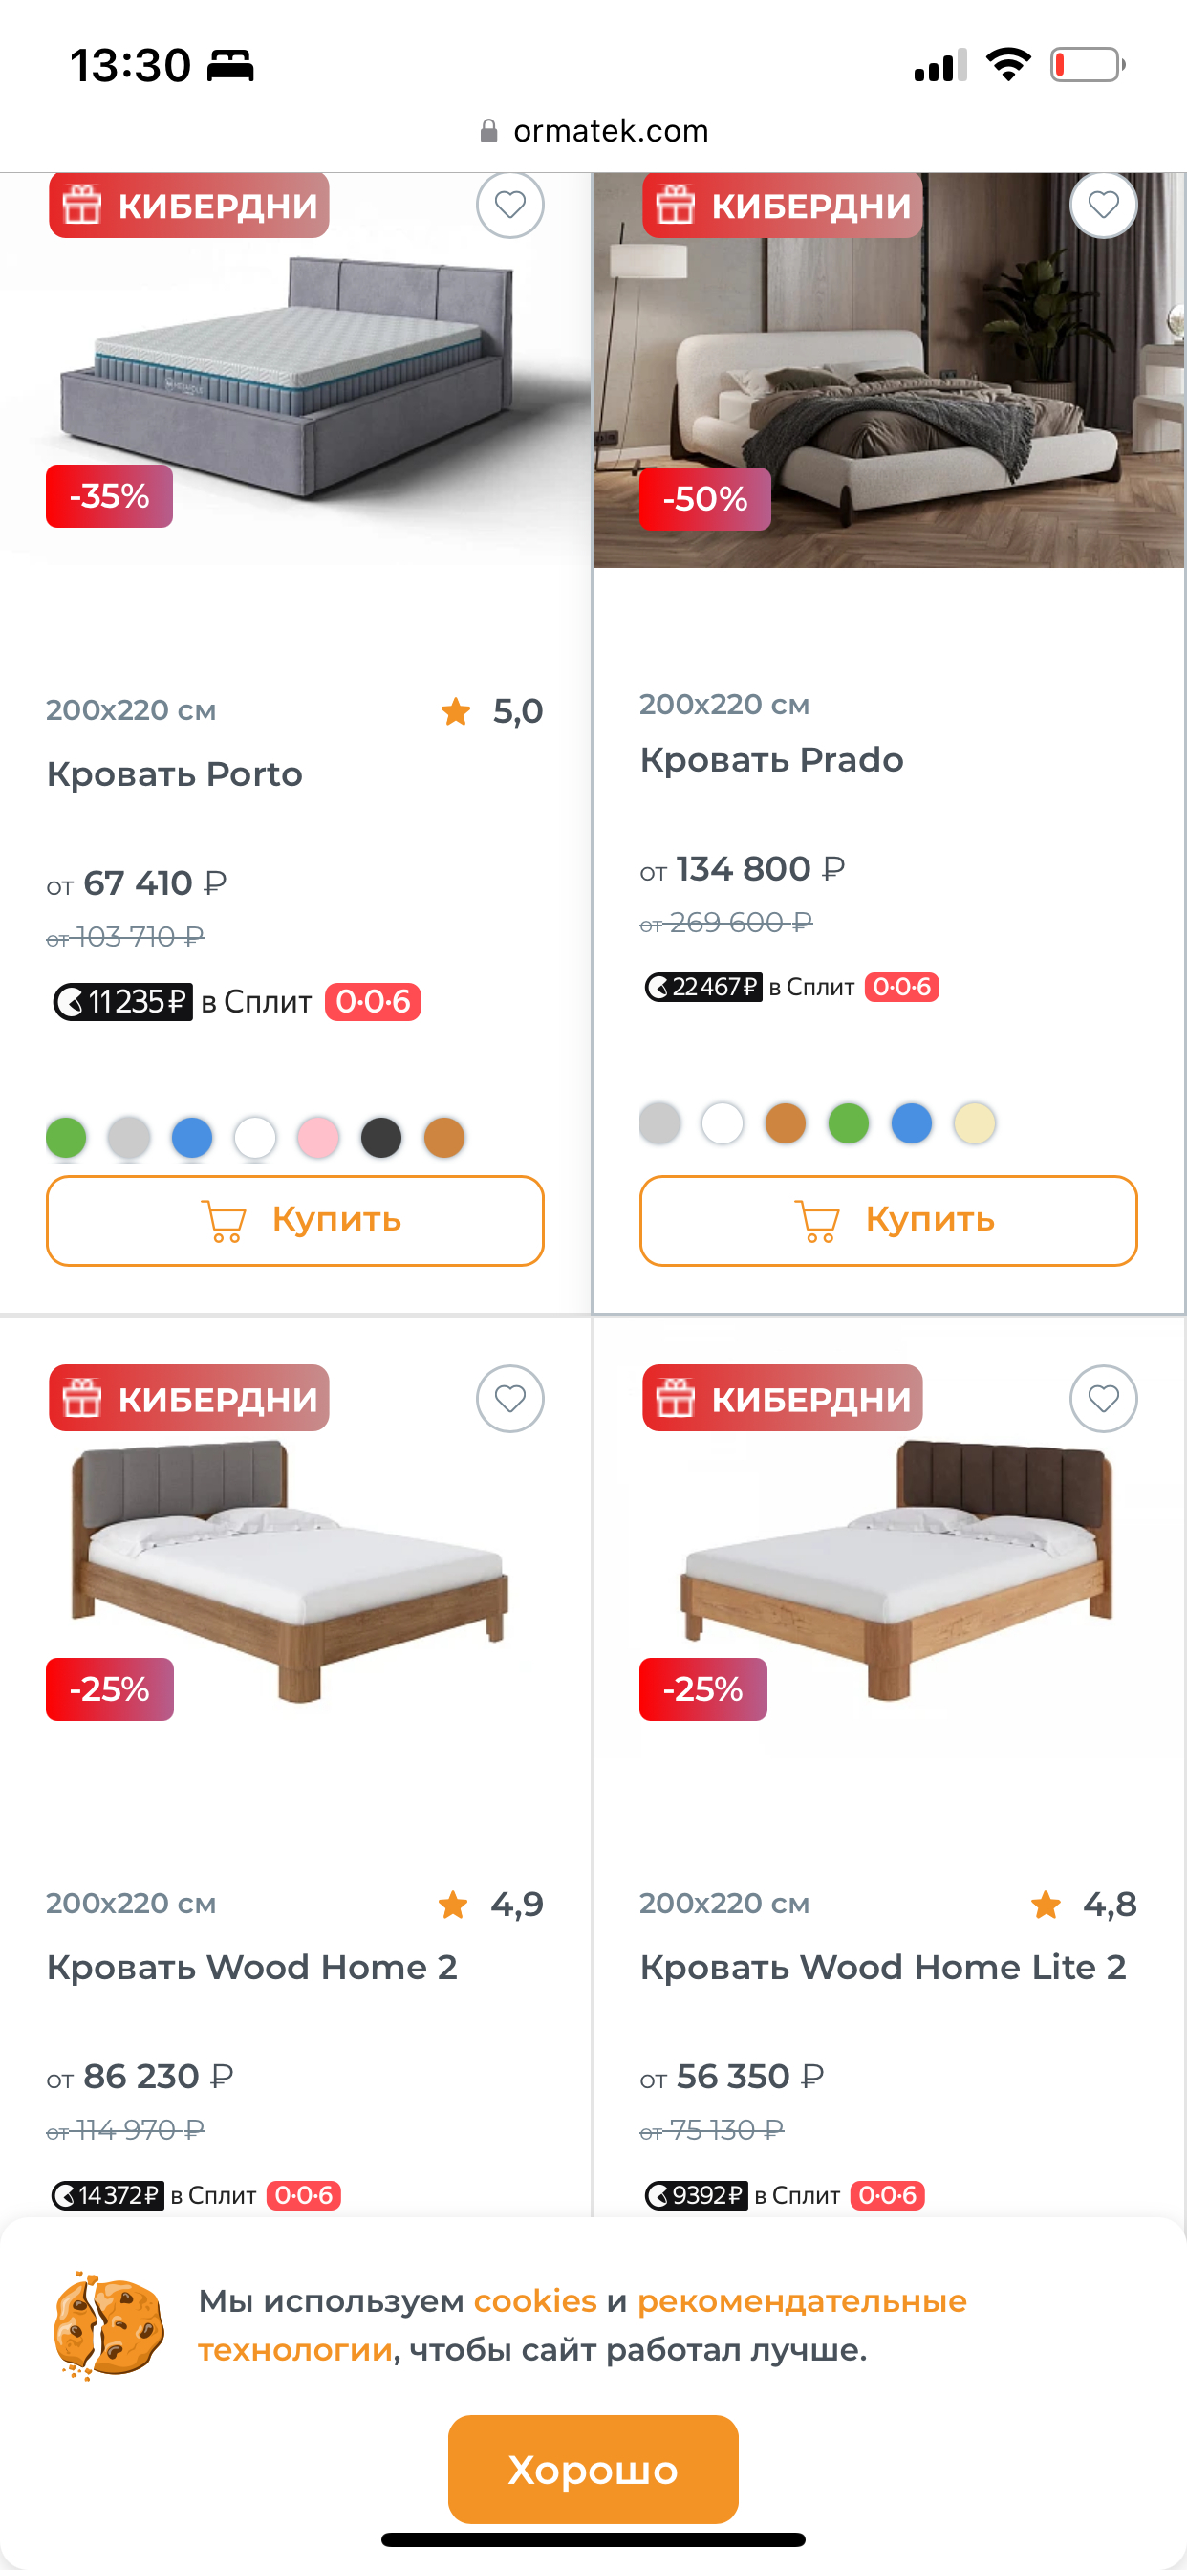1187x2570 pixels.
Task: Select green color swatch for Porto bed
Action: [x=67, y=1138]
